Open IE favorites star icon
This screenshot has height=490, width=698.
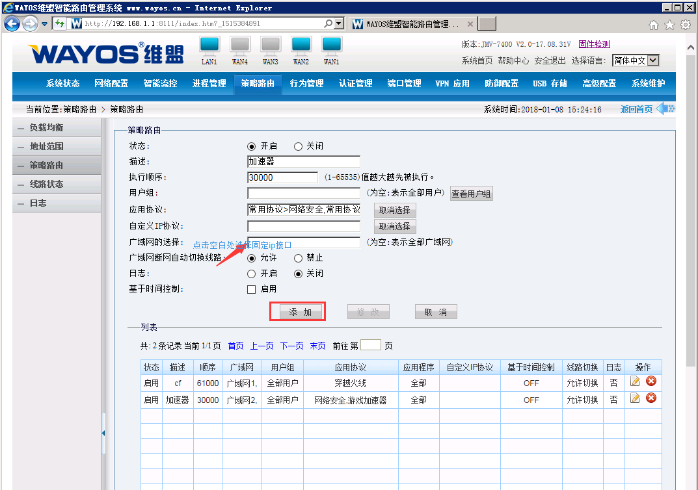tap(670, 24)
